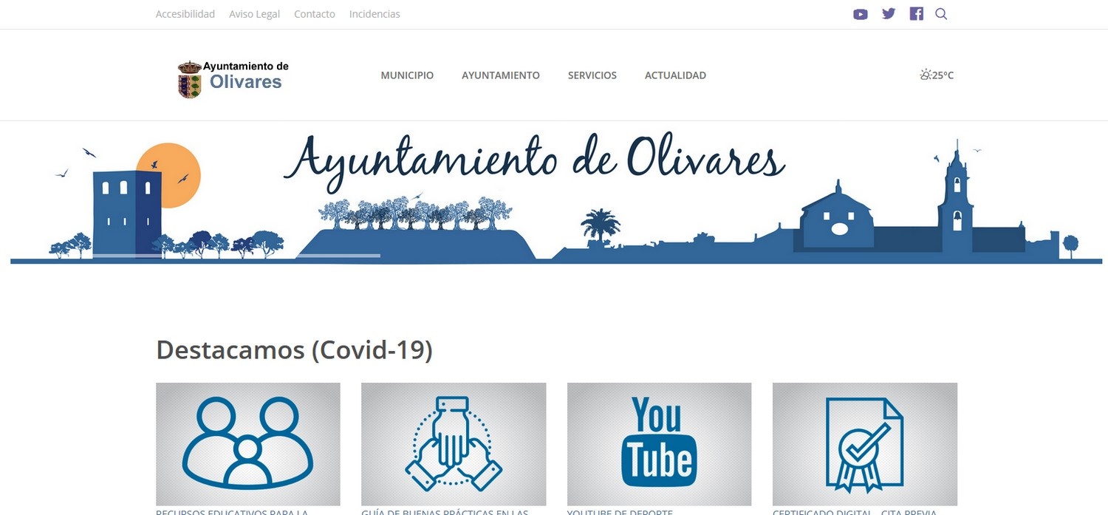Open the ACTUALIDAD dropdown menu

coord(675,75)
